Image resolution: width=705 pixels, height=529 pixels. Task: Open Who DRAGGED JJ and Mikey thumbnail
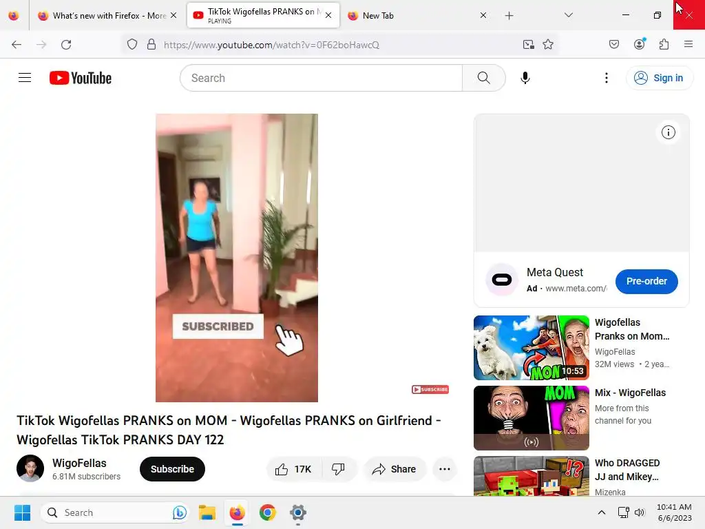click(x=531, y=477)
